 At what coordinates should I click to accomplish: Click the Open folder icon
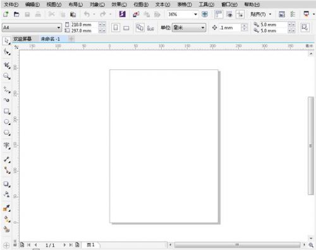tap(16, 15)
